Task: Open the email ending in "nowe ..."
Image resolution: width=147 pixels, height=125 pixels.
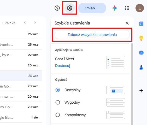Action: coord(21,97)
